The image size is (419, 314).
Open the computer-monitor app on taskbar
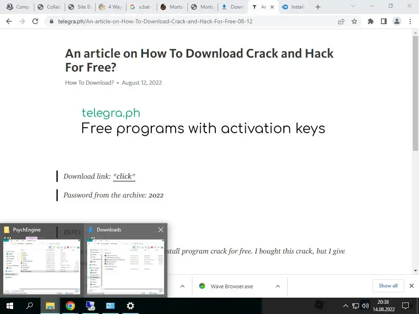pos(90,306)
